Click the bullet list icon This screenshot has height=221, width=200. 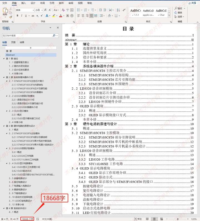click(79, 10)
